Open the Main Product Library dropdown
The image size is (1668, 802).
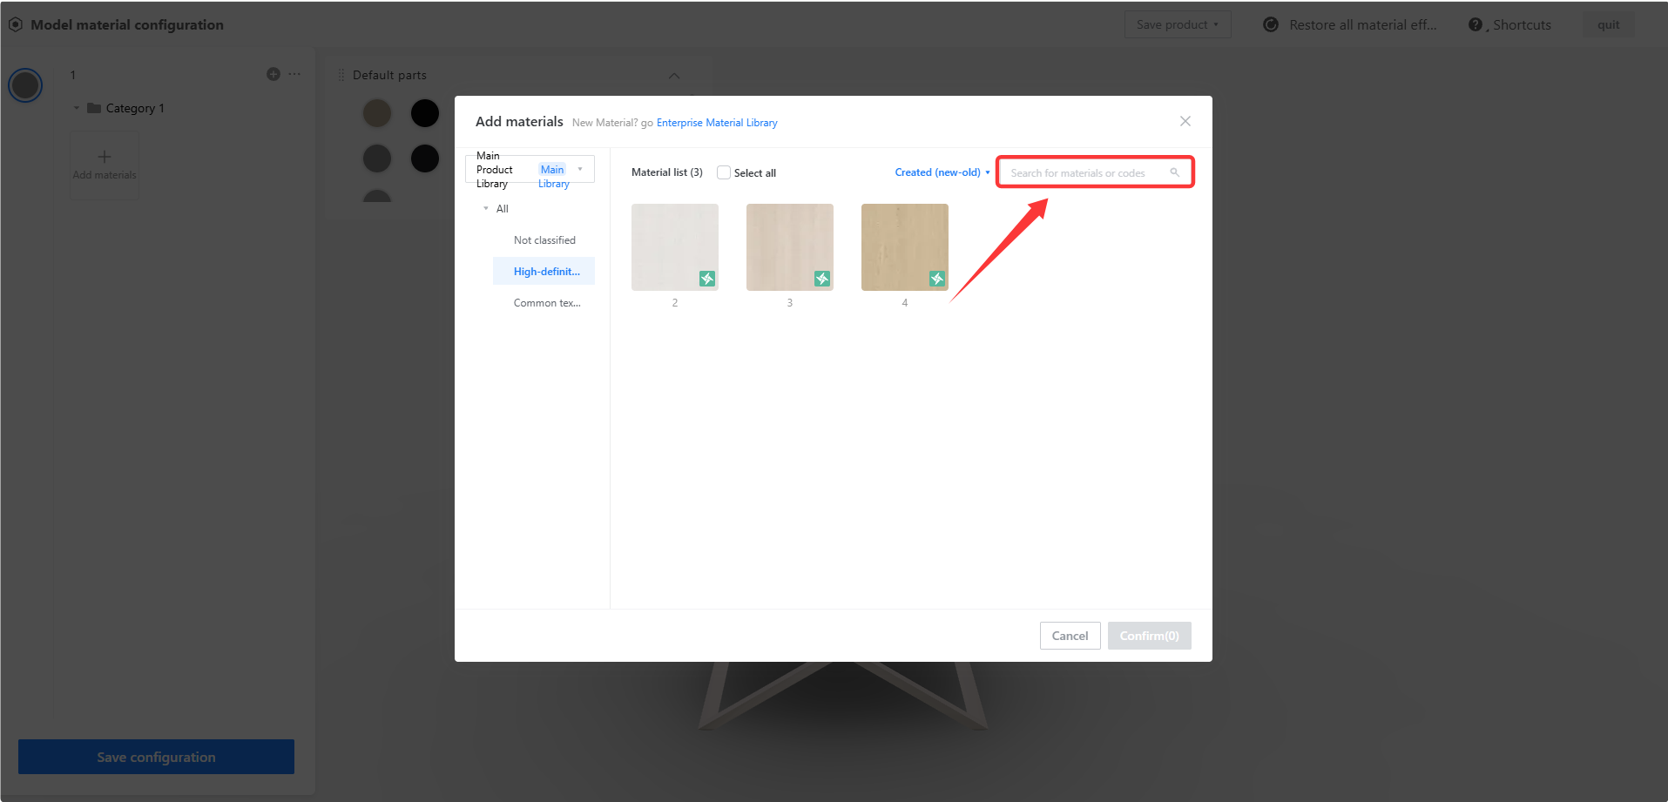click(530, 169)
